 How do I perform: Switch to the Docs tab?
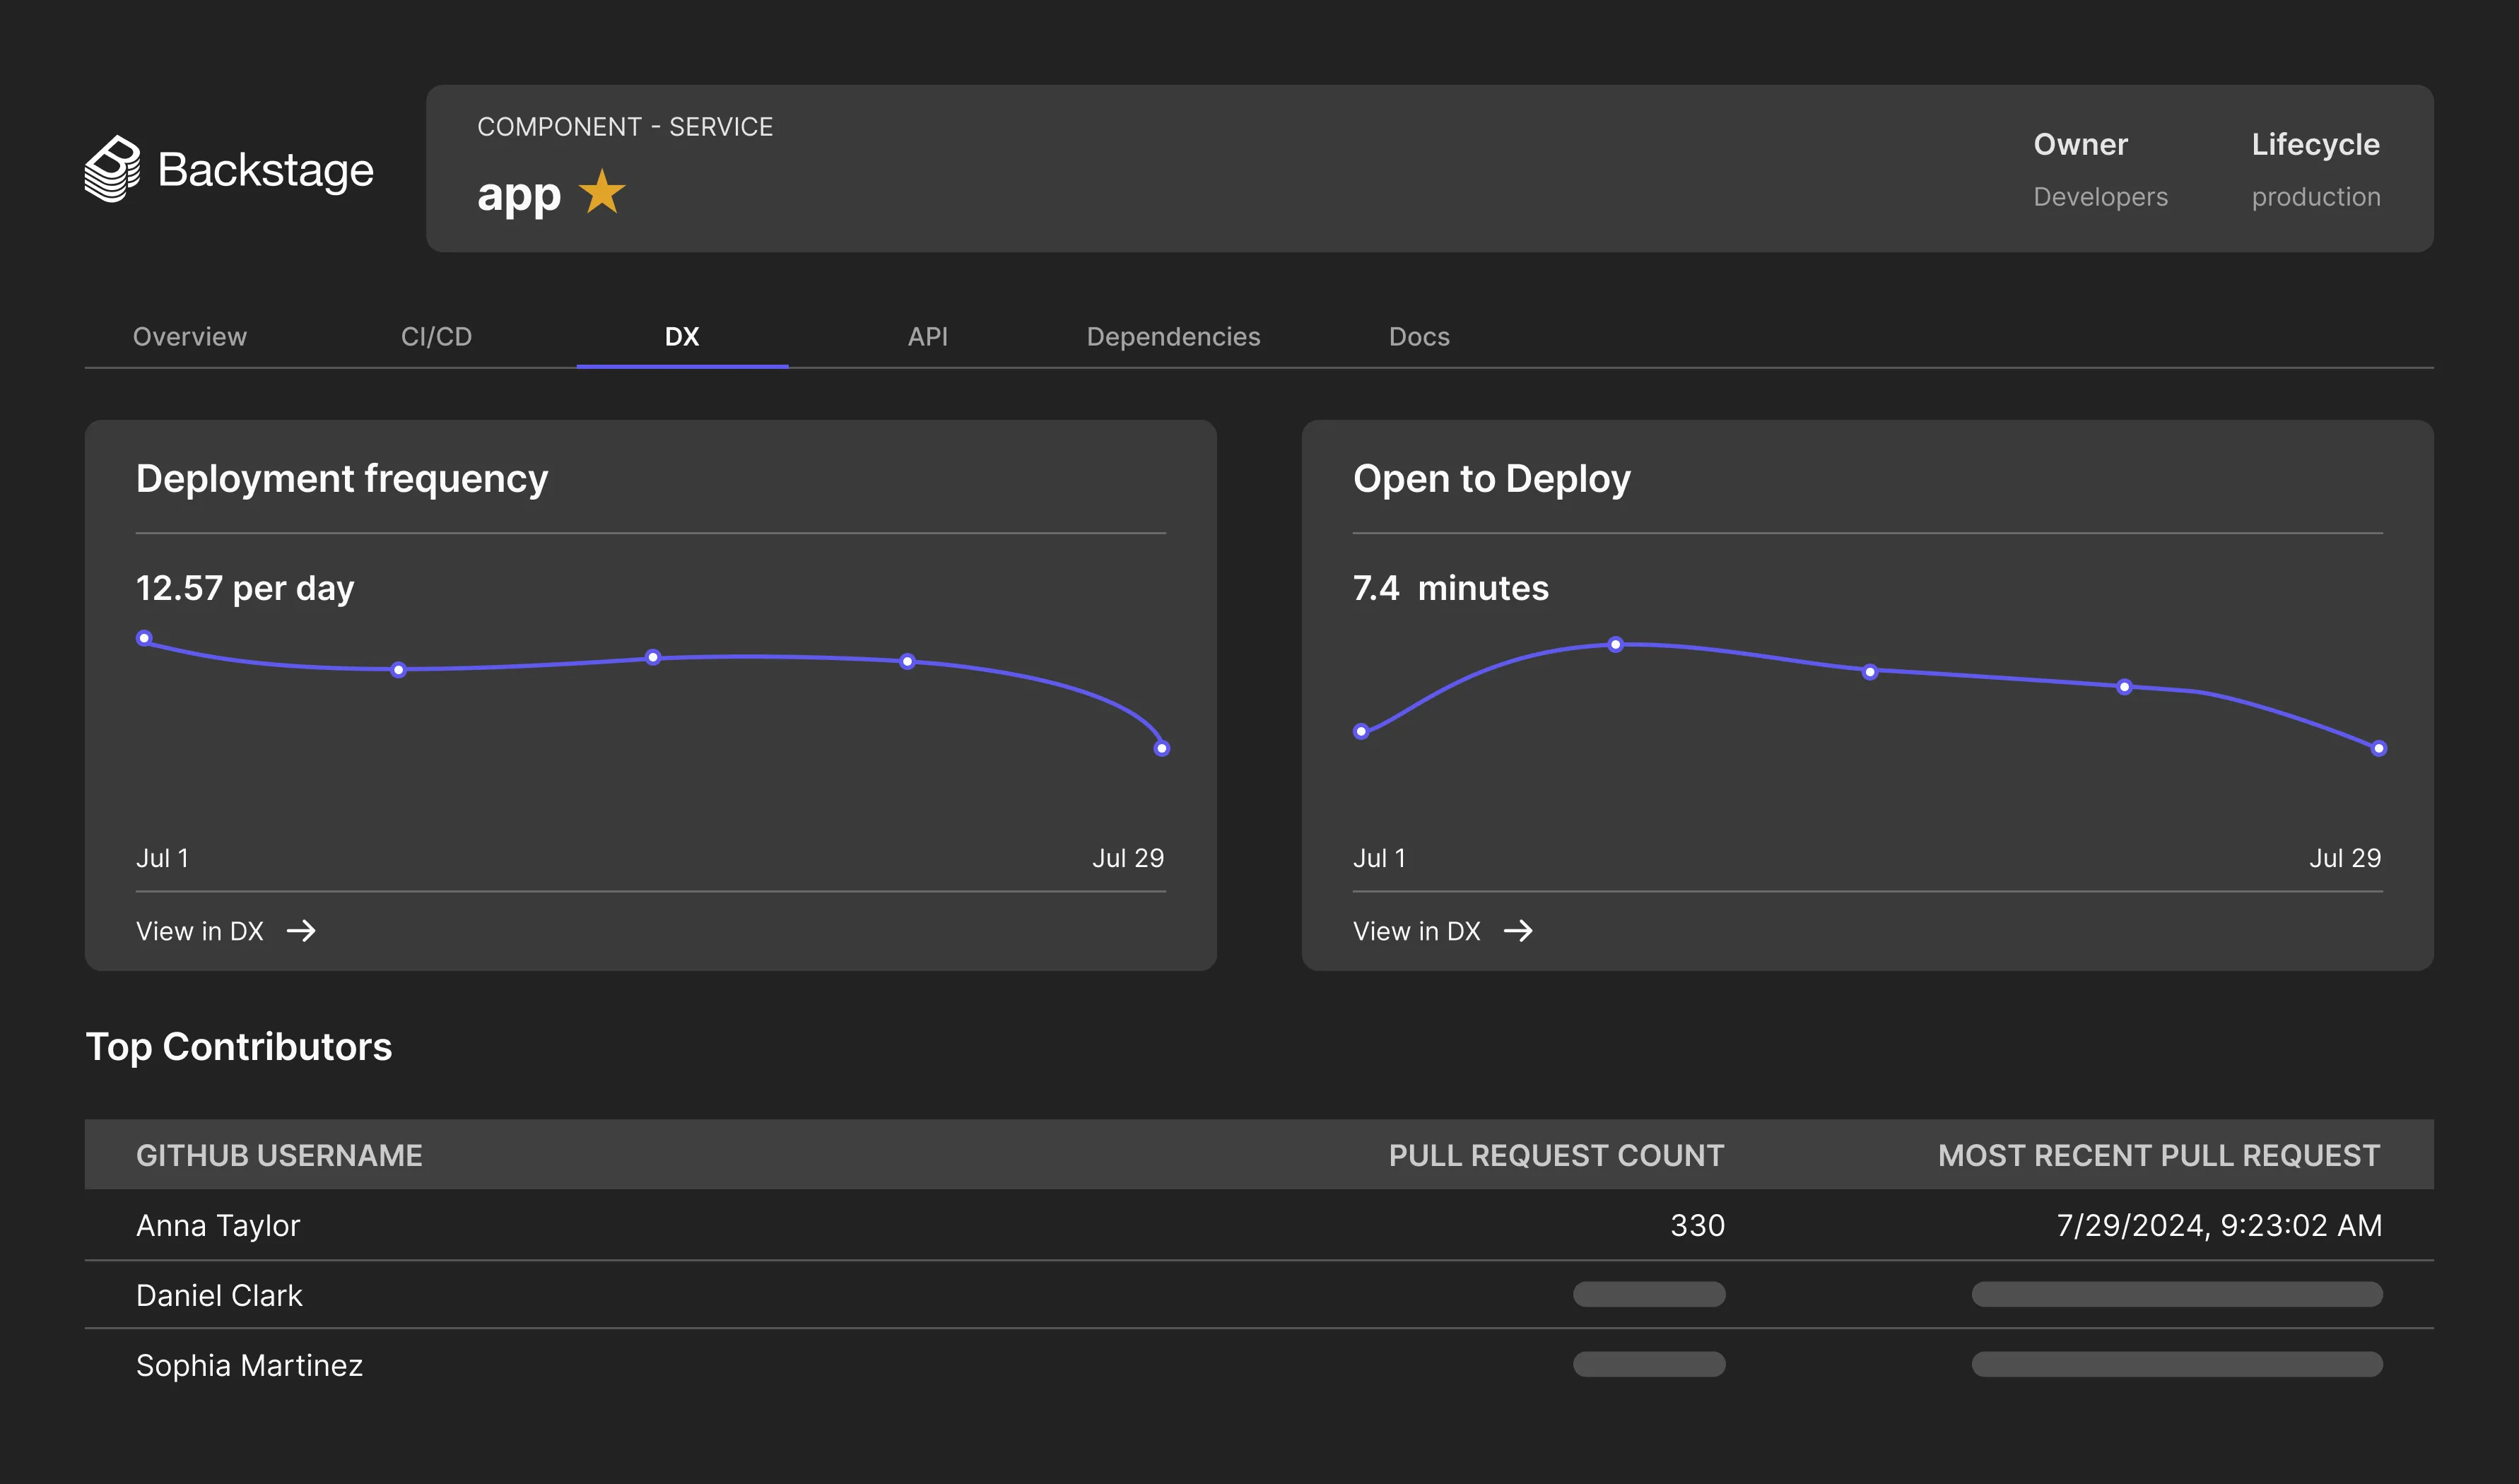1418,337
